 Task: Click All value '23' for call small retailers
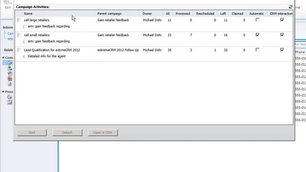pos(169,35)
